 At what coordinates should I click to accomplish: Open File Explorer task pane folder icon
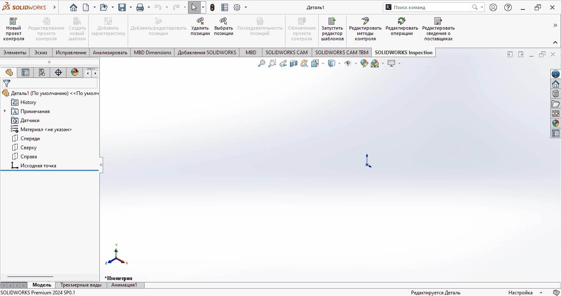556,104
